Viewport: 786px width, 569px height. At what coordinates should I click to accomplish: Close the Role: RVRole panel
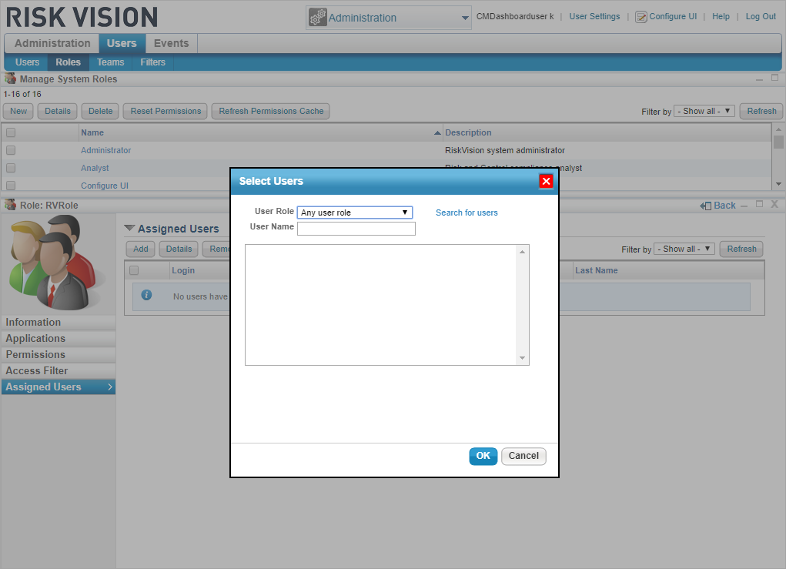(x=774, y=204)
